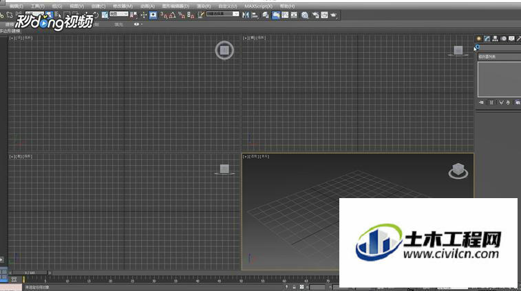Image resolution: width=521 pixels, height=291 pixels.
Task: Open the Create command panel tab
Action: coord(479,39)
